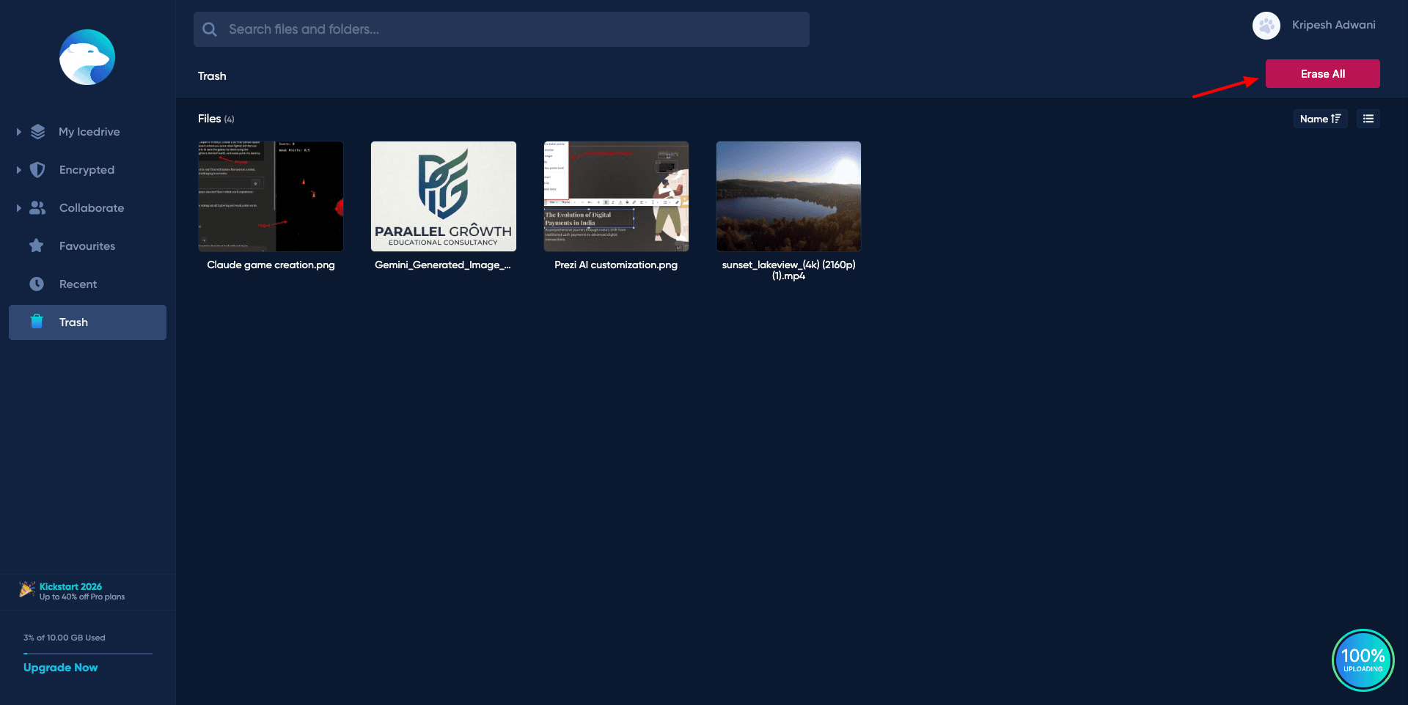Viewport: 1408px width, 705px height.
Task: Click the Icedrive polar bear logo
Action: click(x=87, y=57)
